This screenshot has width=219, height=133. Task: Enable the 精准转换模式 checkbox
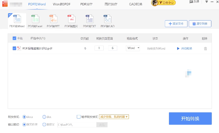(79, 117)
